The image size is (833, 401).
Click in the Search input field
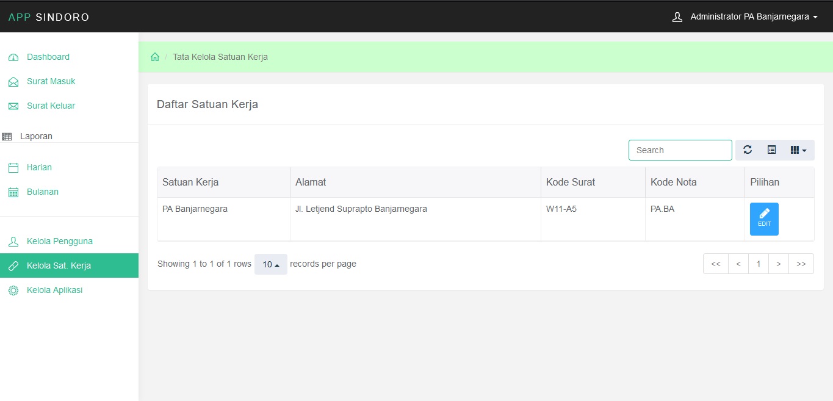pyautogui.click(x=680, y=150)
